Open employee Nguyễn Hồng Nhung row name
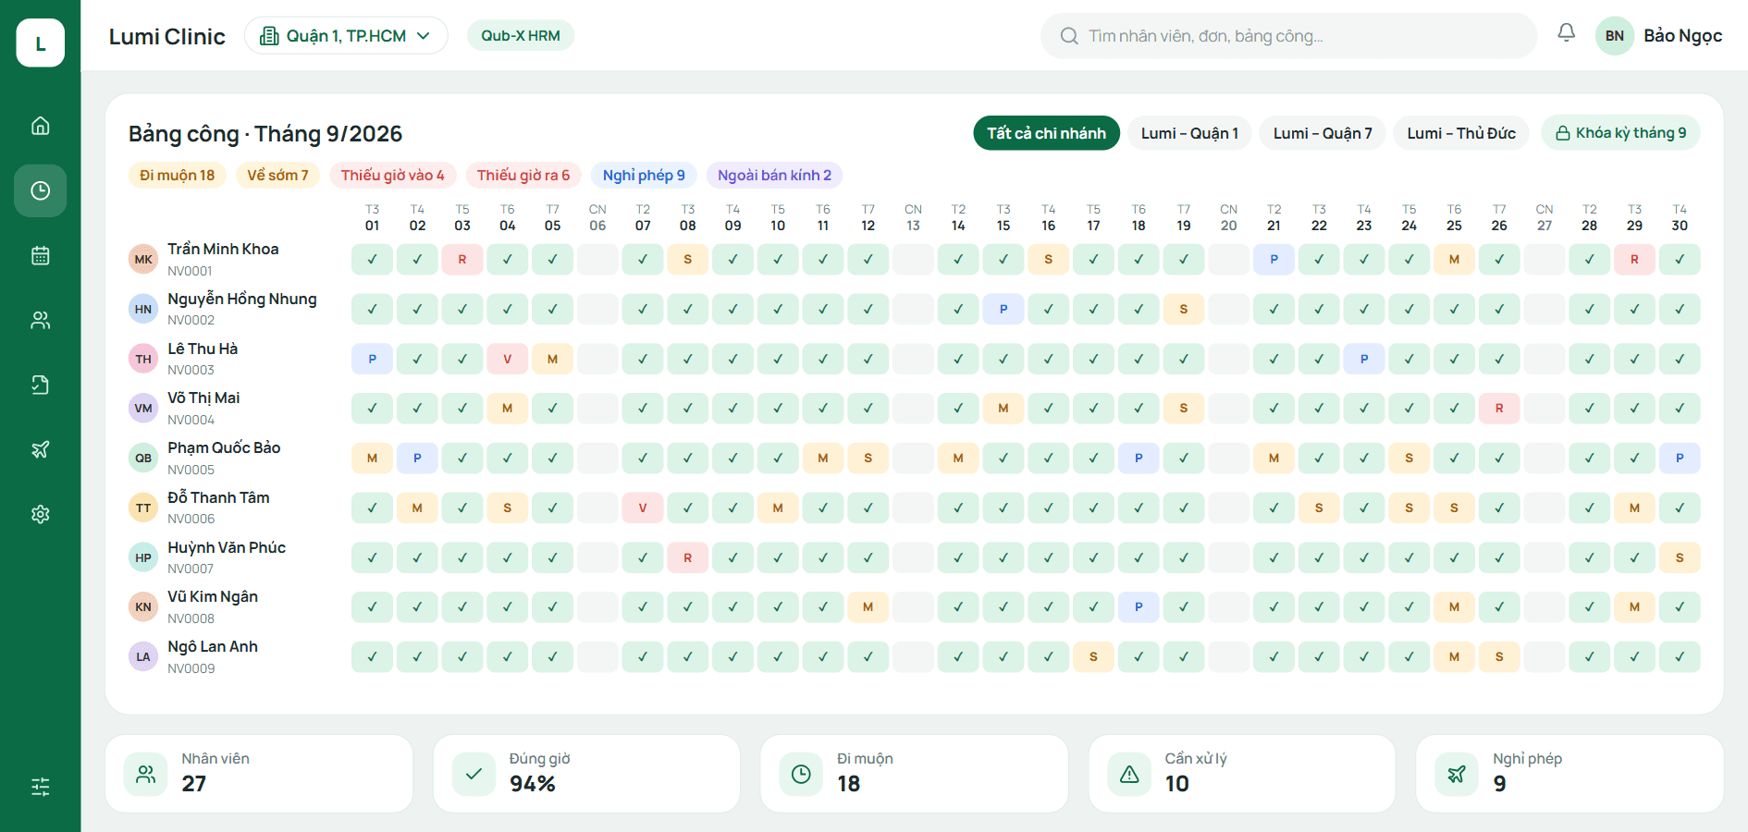This screenshot has width=1748, height=832. 242,299
